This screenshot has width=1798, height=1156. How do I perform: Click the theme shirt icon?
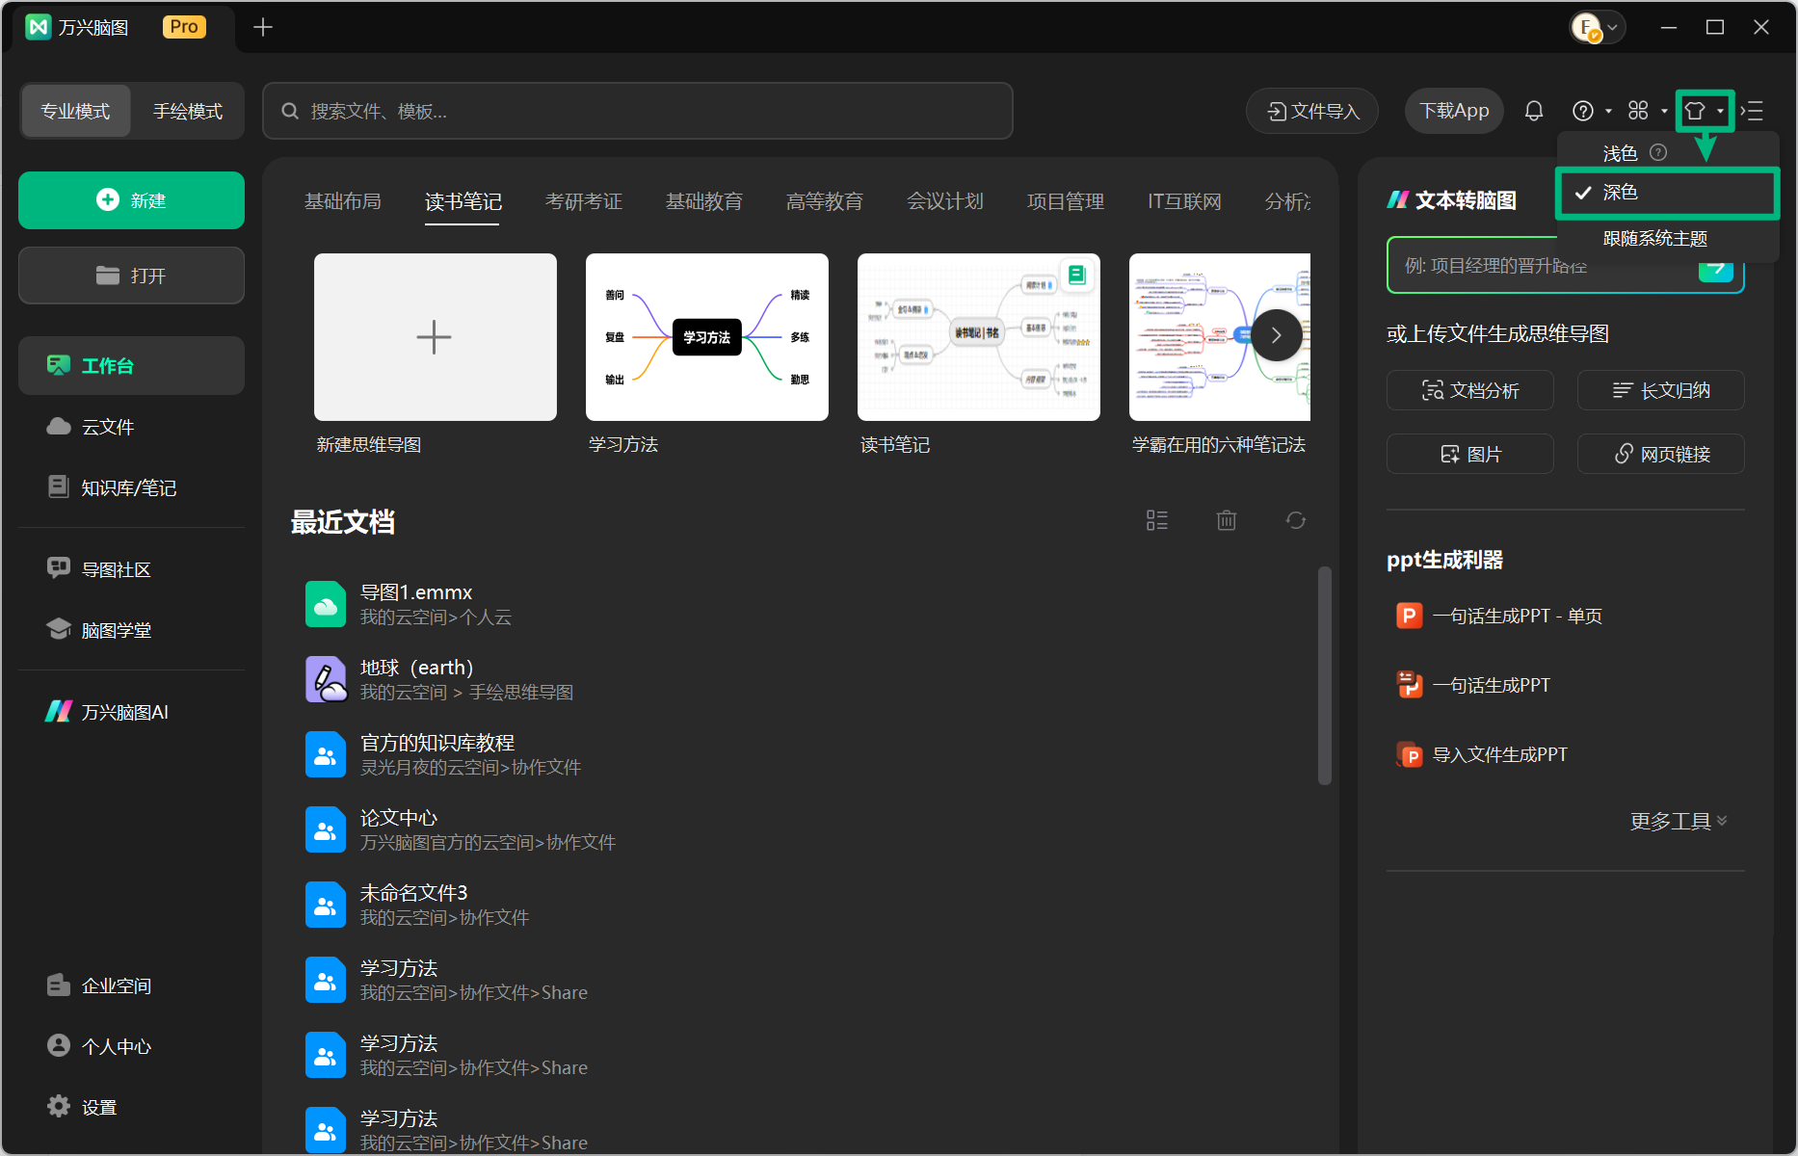click(x=1695, y=111)
